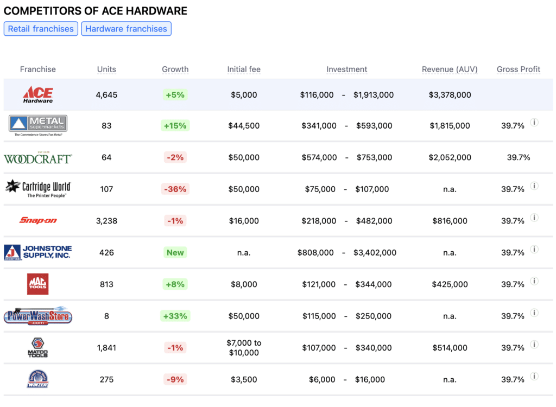Open the Winzer logo
Viewport: 556px width, 407px height.
38,379
